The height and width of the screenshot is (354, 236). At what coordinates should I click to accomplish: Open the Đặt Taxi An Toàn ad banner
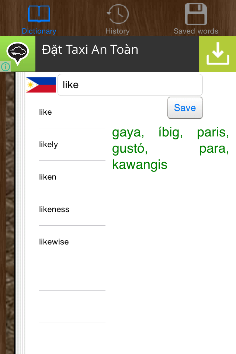[x=118, y=54]
